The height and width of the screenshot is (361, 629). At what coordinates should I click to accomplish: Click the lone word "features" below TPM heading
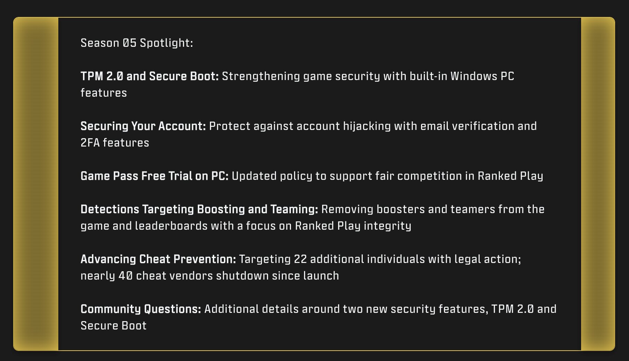(104, 93)
